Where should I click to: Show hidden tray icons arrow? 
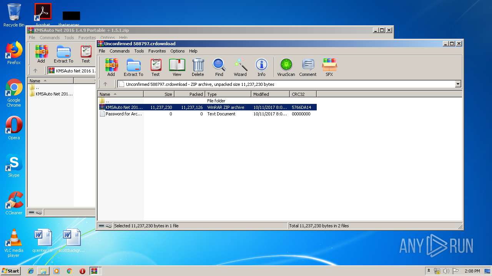429,271
